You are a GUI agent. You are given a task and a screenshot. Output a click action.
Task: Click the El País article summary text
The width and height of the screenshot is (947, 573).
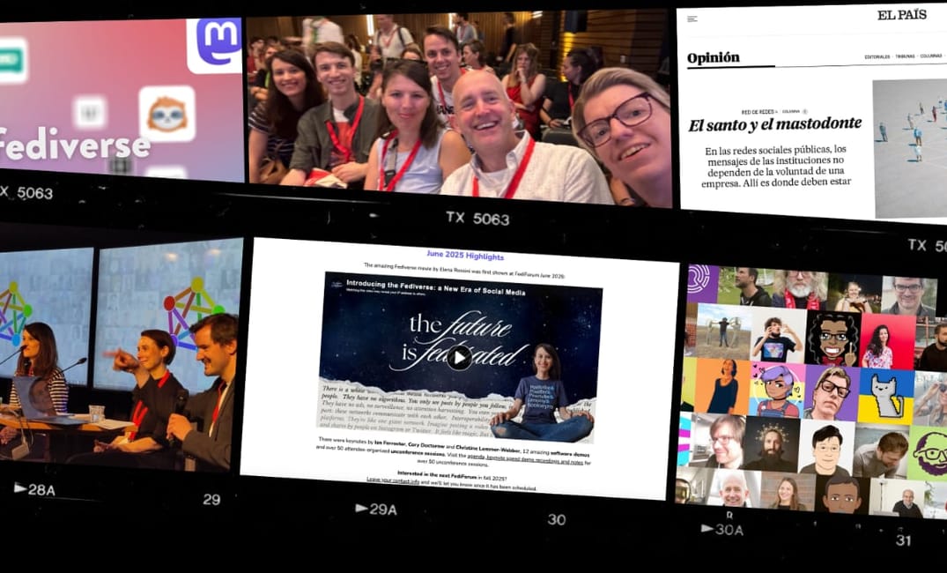tap(777, 166)
